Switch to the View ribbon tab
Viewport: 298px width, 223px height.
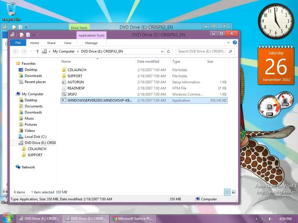pos(68,43)
